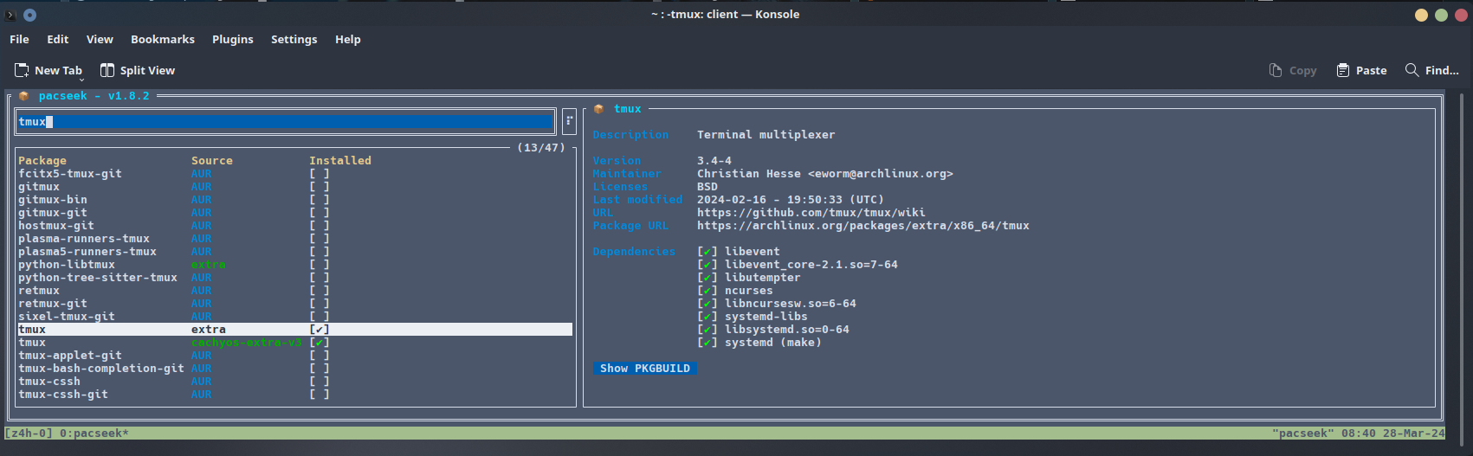This screenshot has width=1473, height=456.
Task: Click the Find... label in the toolbar
Action: (1442, 71)
